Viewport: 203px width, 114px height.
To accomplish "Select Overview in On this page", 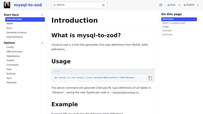I will pyautogui.click(x=168, y=19).
